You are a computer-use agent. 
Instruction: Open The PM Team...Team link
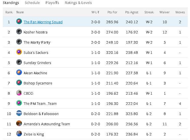(x=40, y=104)
